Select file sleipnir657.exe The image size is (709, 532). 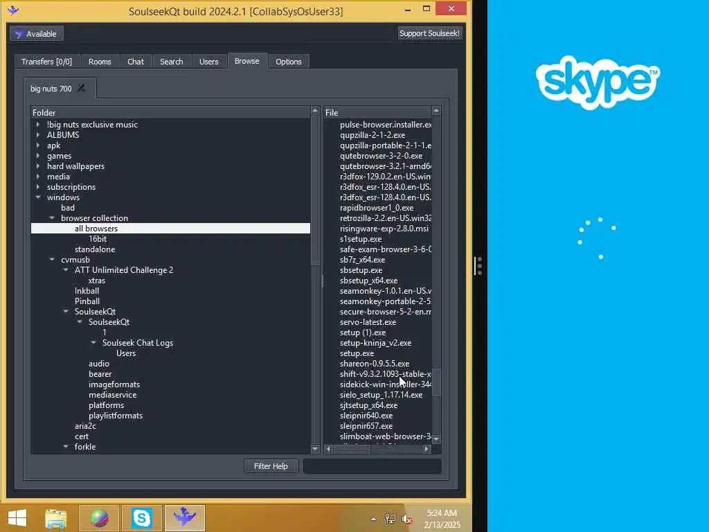[x=366, y=426]
